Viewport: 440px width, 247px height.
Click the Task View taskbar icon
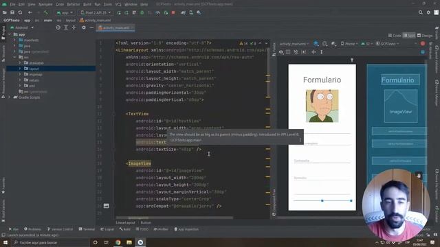pyautogui.click(x=107, y=242)
